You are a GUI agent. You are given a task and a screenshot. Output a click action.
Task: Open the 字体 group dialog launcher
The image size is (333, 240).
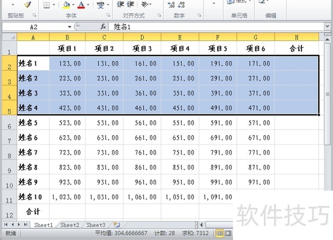(109, 16)
